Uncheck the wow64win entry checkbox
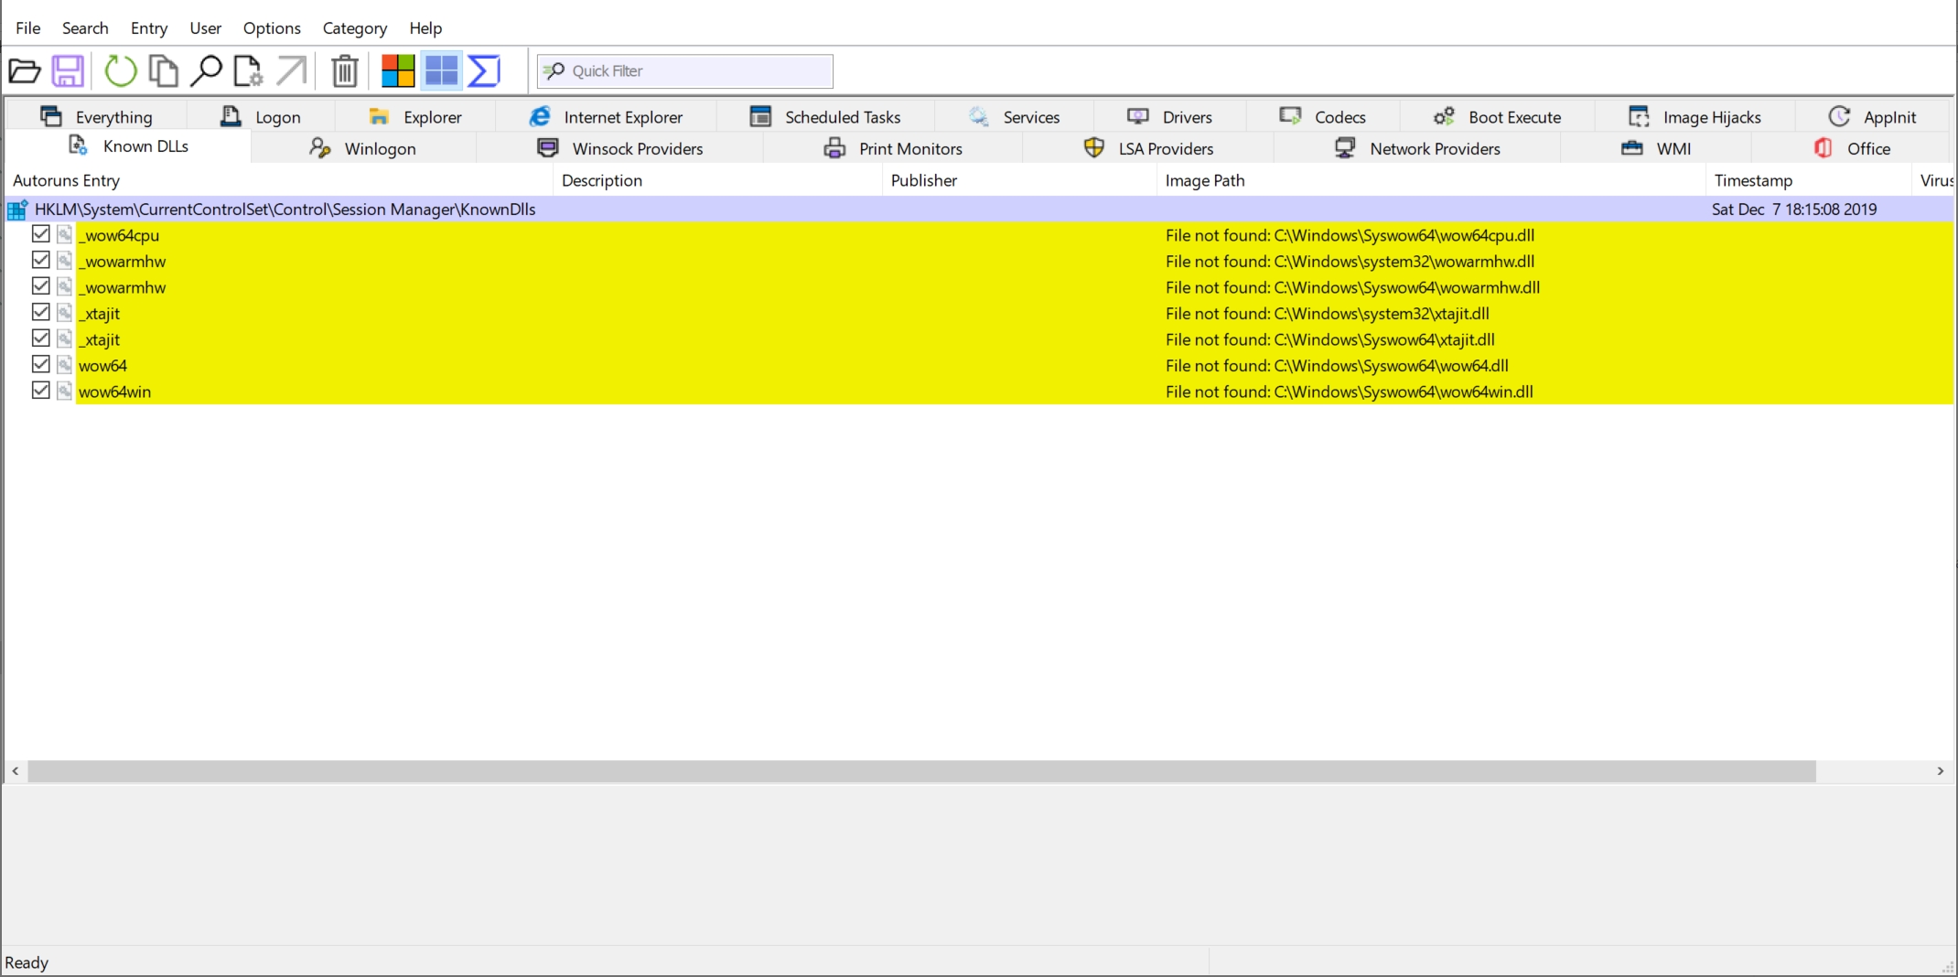Viewport: 1958px width, 977px height. coord(40,391)
